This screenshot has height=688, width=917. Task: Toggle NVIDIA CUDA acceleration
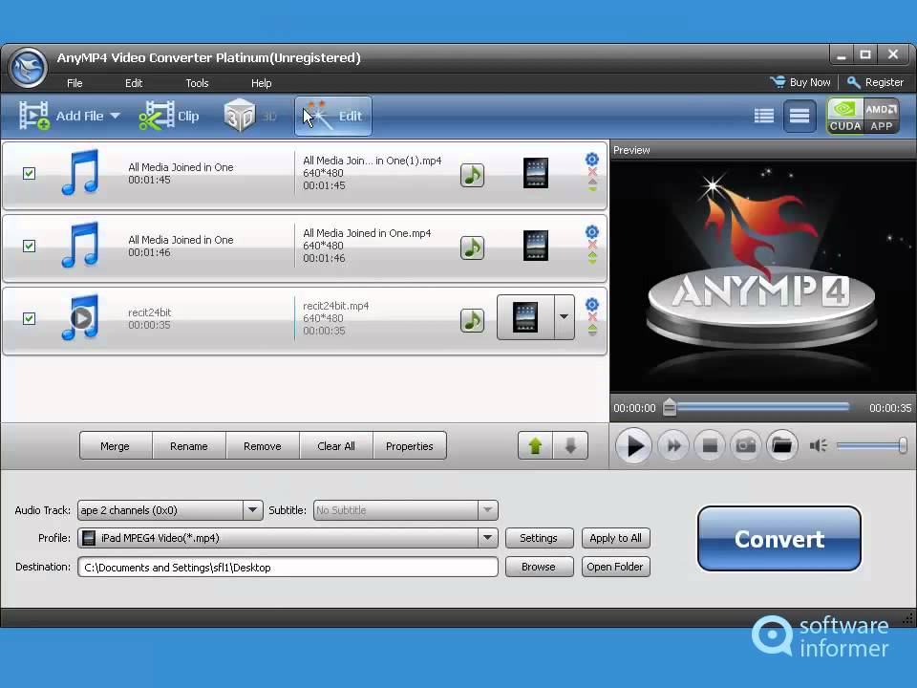point(844,116)
